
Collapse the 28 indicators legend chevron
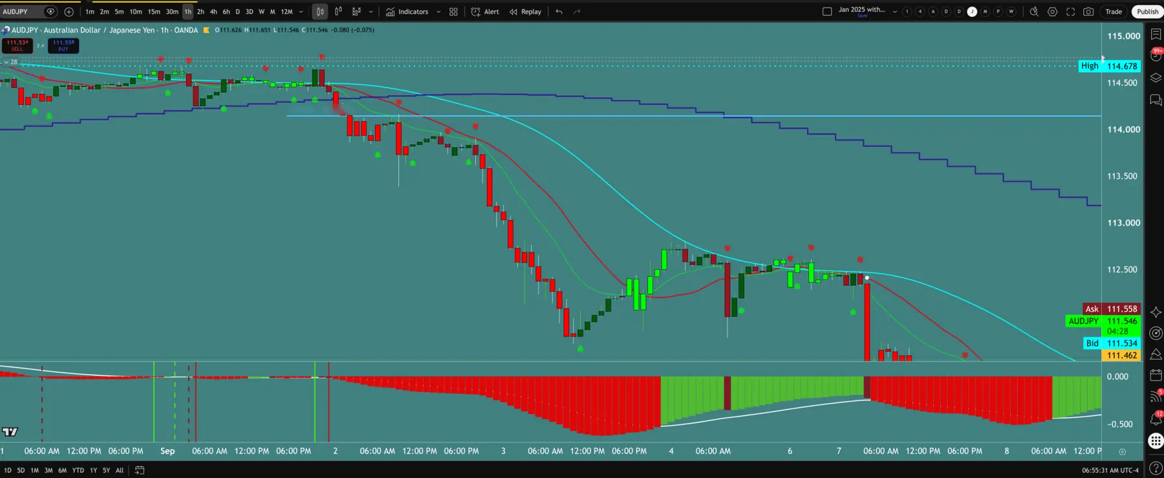tap(6, 62)
